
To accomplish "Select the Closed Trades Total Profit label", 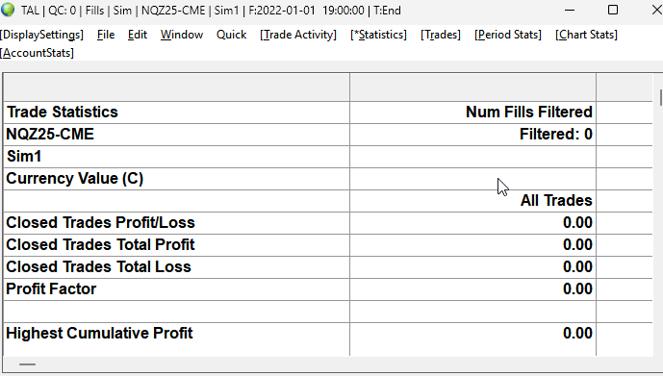I will coord(100,244).
